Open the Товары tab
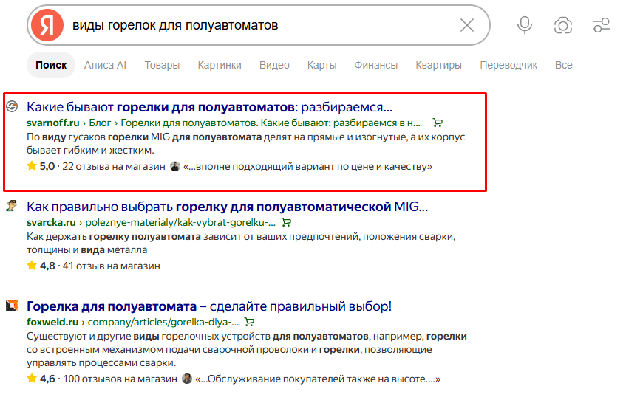Image resolution: width=626 pixels, height=403 pixels. 162,65
